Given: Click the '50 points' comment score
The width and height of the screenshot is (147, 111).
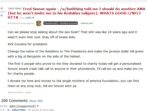Looking at the screenshot, I should point(33,110).
